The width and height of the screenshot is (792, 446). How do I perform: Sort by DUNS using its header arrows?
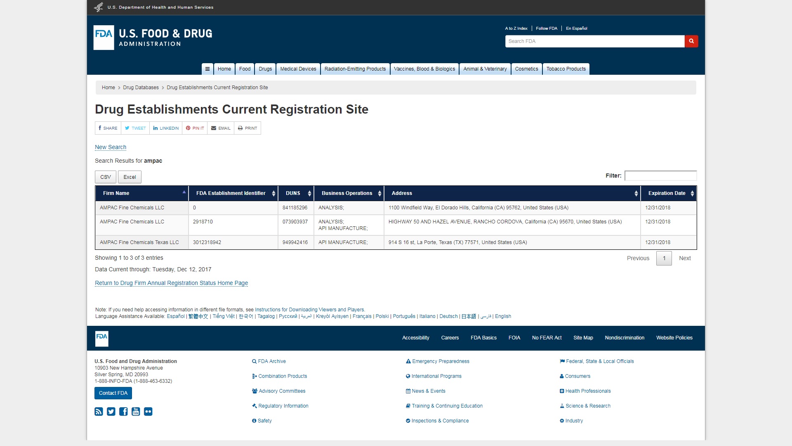(309, 193)
